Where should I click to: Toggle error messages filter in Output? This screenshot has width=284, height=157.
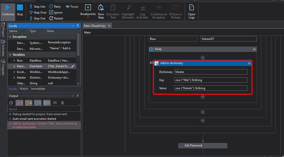(19, 103)
